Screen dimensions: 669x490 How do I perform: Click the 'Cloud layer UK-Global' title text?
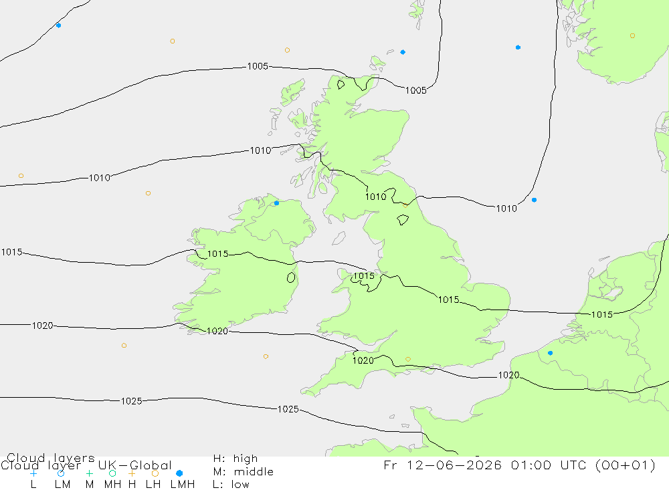pyautogui.click(x=86, y=465)
